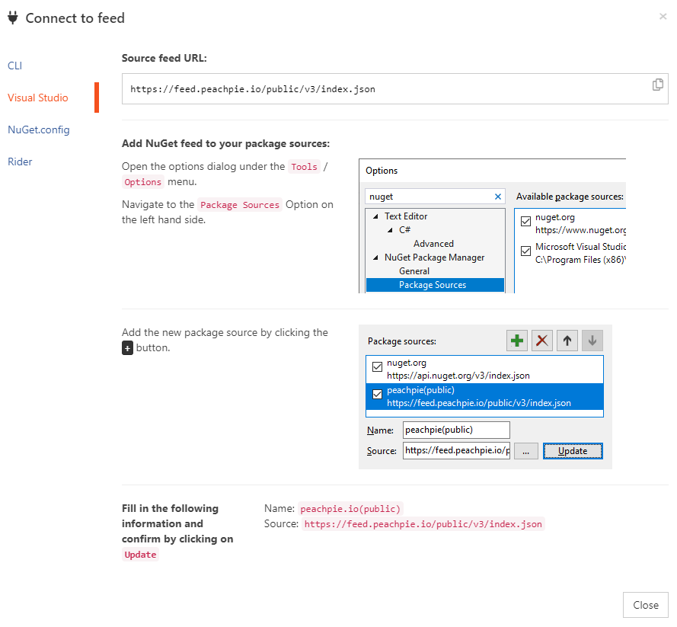This screenshot has width=677, height=627.
Task: Select peachpie(public) row in package sources
Action: pyautogui.click(x=484, y=396)
